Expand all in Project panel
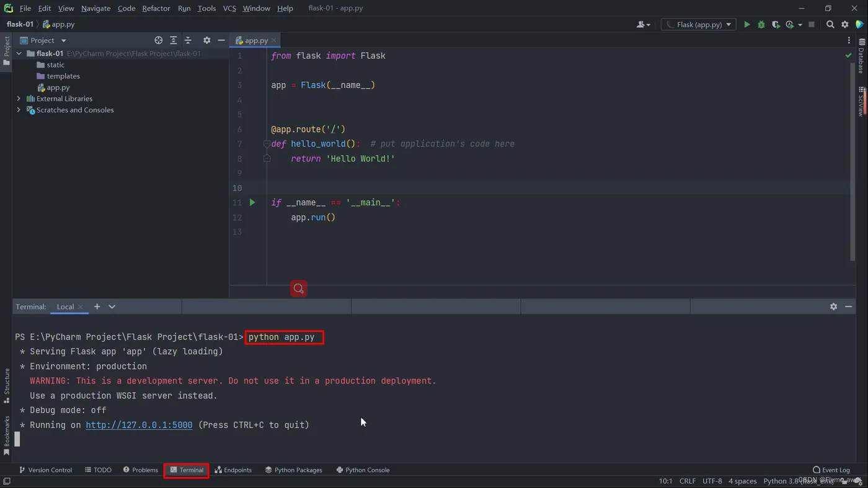Viewport: 868px width, 488px height. (x=174, y=40)
